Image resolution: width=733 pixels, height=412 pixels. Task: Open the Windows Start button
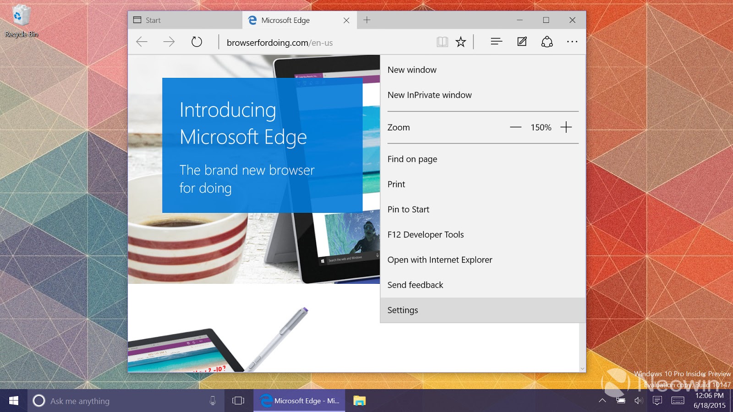point(14,401)
